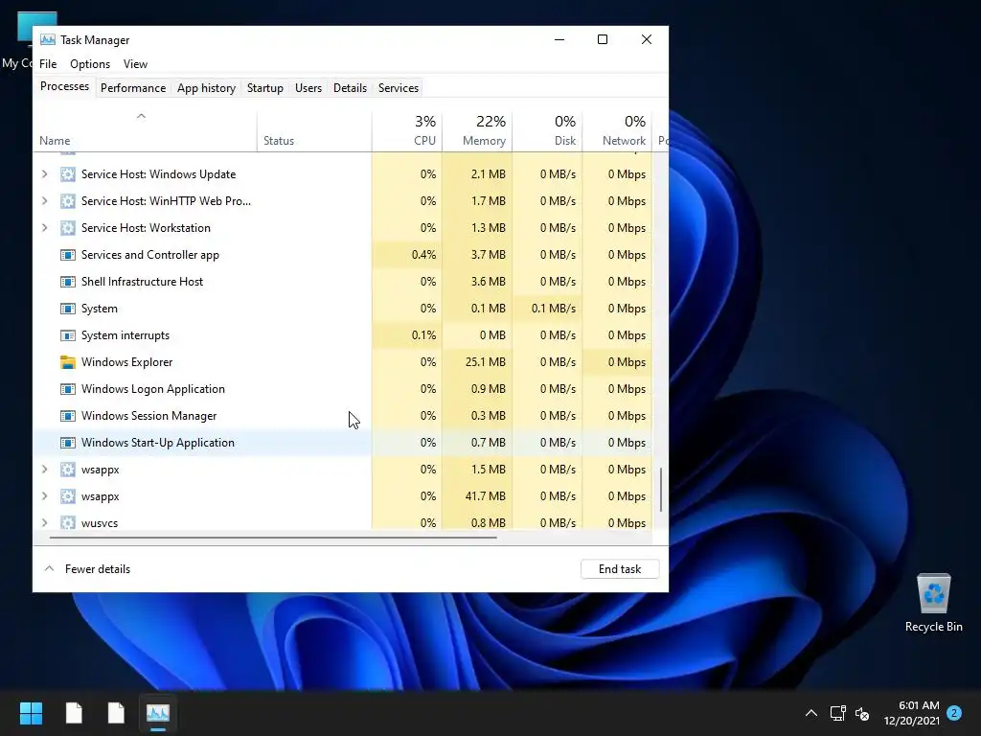Click the Windows Explorer folder icon
The width and height of the screenshot is (981, 736).
(x=68, y=361)
